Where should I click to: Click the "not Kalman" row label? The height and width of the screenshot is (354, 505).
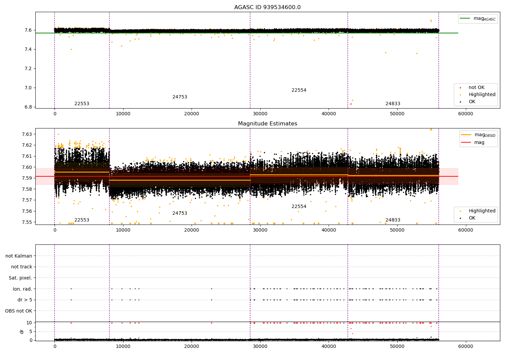(x=19, y=256)
